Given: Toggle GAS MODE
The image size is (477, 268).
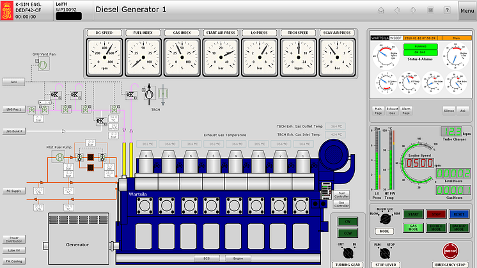Looking at the screenshot, I should point(413,228).
